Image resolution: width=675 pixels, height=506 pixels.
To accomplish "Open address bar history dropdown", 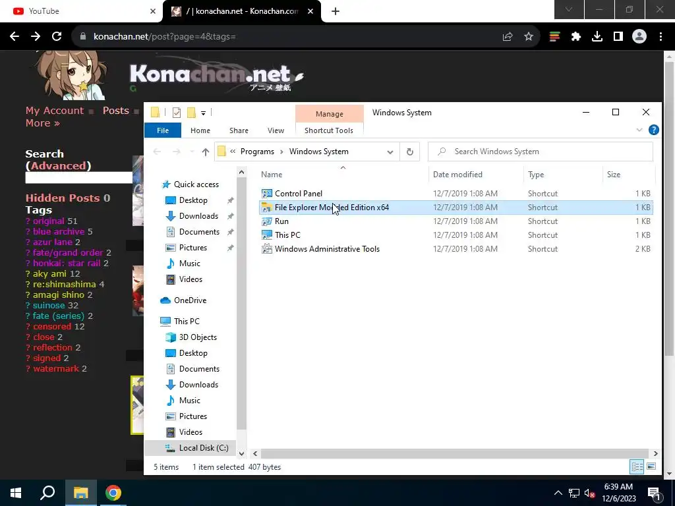I will coord(390,152).
